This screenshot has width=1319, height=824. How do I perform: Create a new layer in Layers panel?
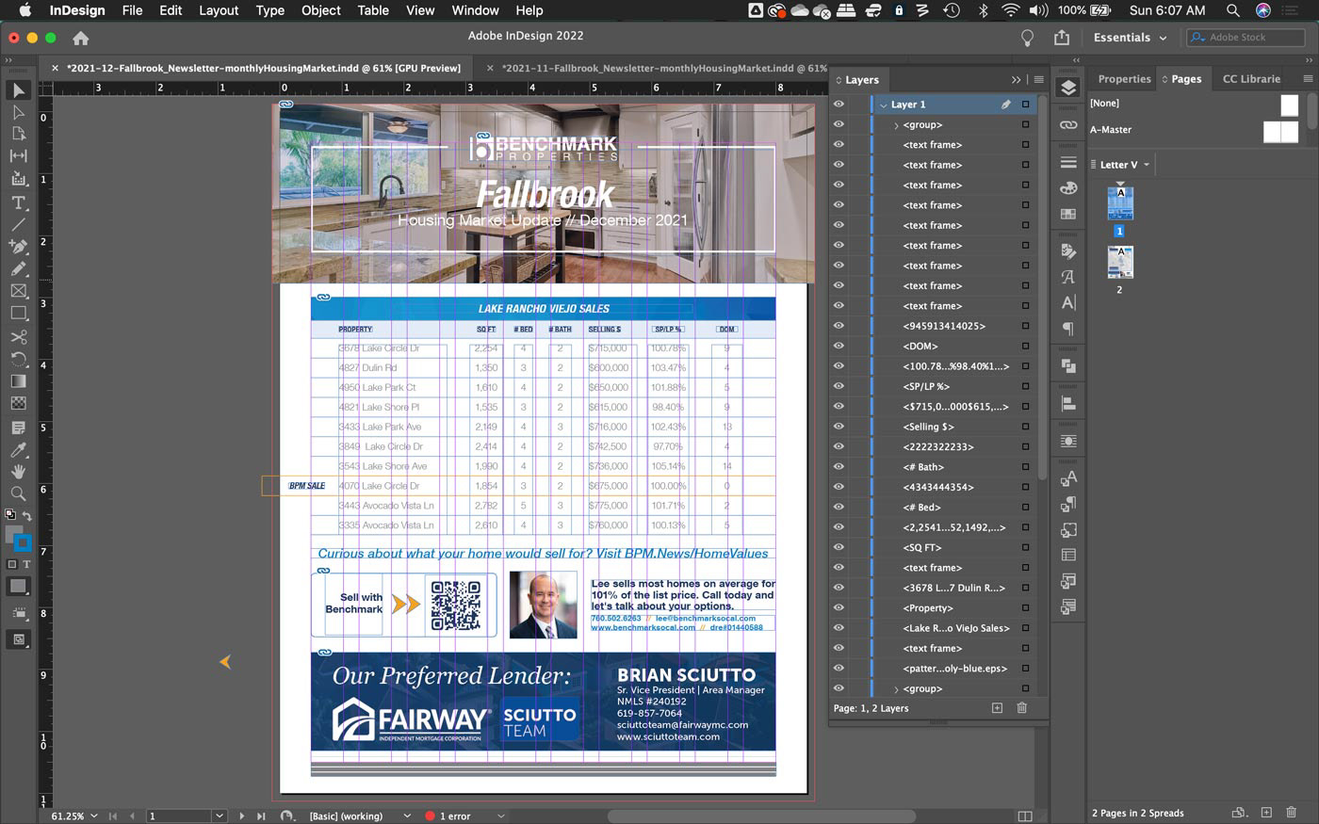997,707
